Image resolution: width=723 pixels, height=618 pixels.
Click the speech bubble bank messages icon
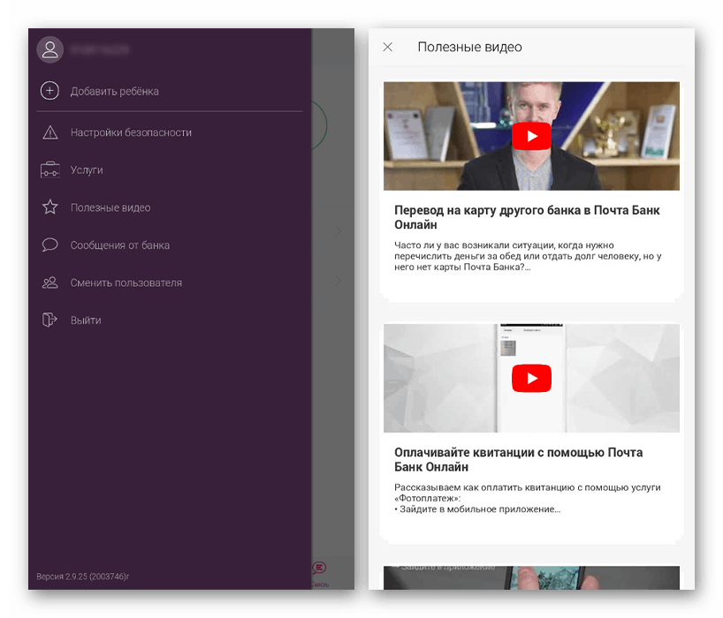click(49, 245)
